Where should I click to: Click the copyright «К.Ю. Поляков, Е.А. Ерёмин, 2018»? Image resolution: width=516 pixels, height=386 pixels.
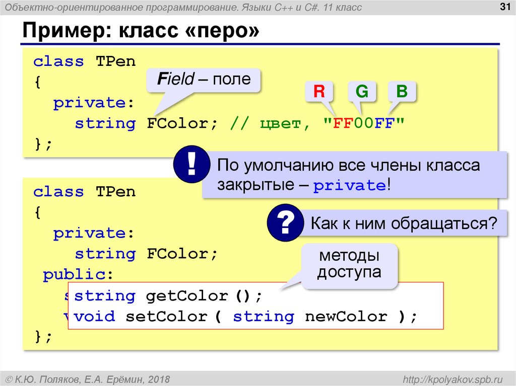88,379
